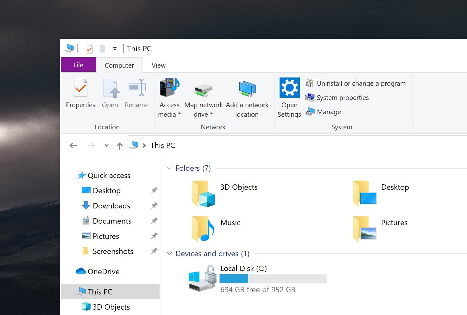This screenshot has width=467, height=315.
Task: Select the Local Disk (C:) drive icon
Action: [x=203, y=278]
